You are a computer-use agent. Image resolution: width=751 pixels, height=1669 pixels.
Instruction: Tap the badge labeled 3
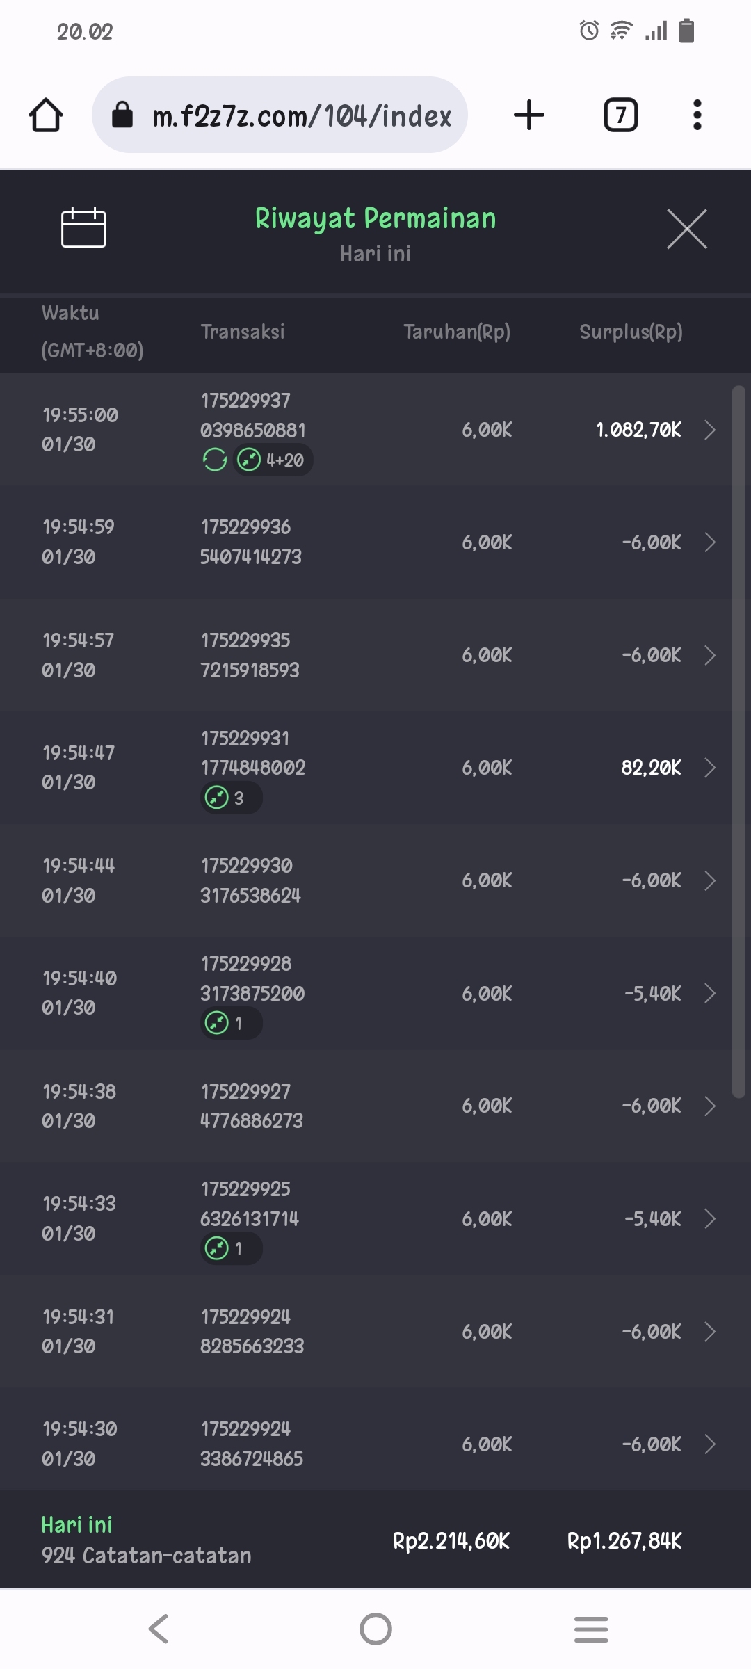tap(231, 798)
